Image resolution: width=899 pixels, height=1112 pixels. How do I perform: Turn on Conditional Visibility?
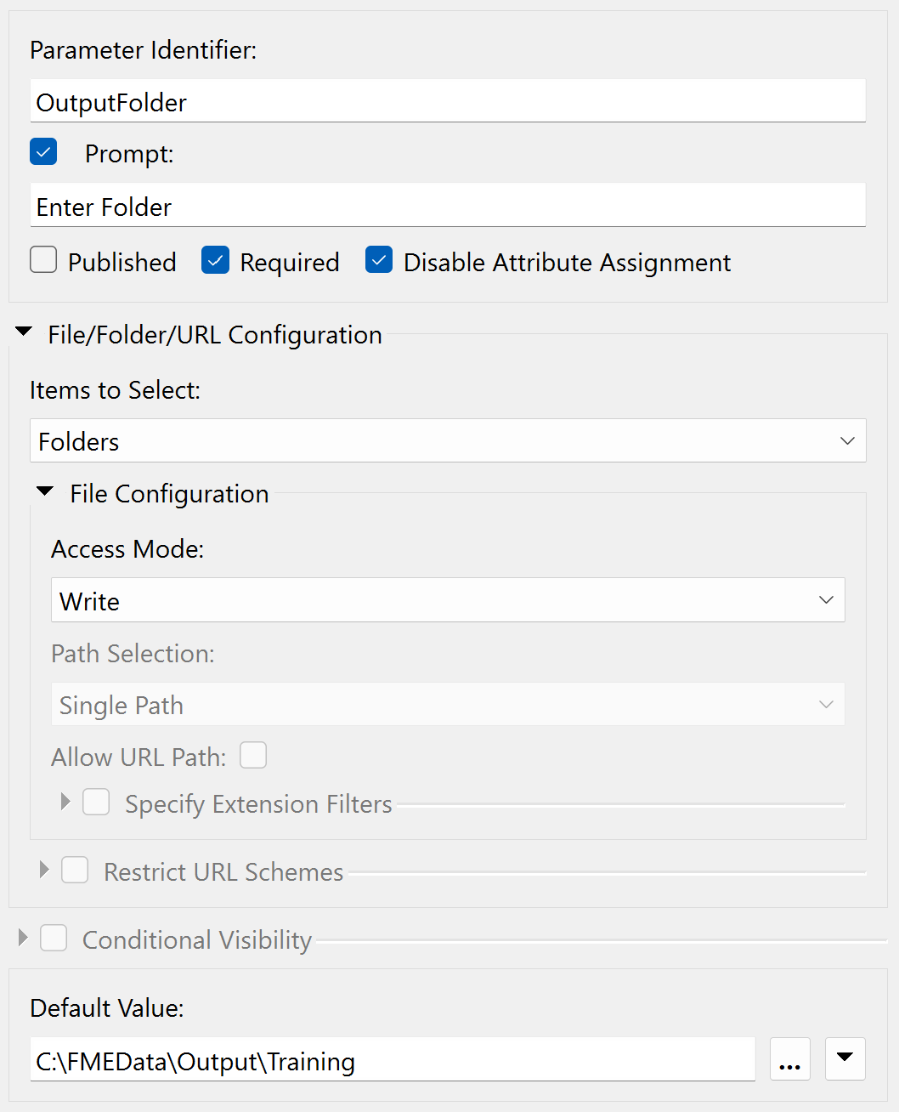[x=54, y=938]
